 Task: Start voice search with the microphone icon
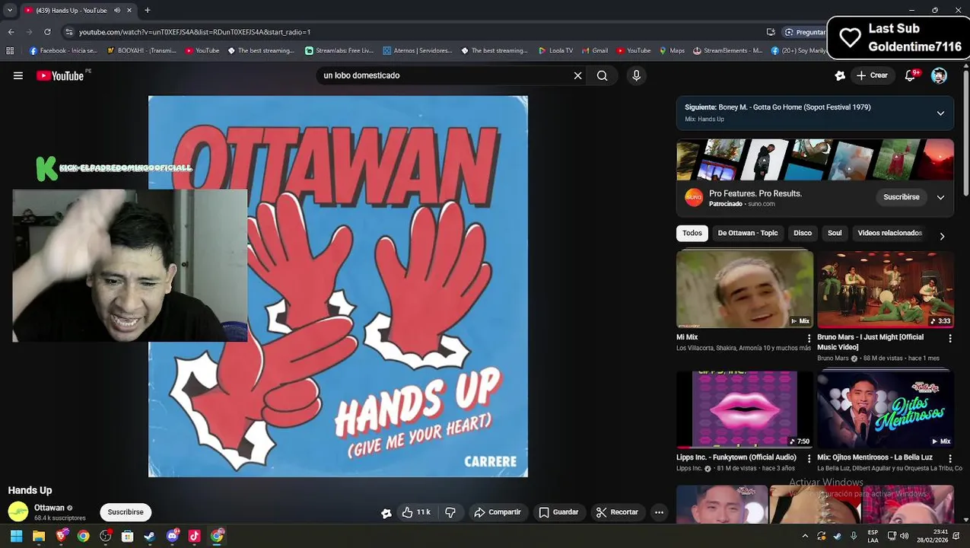[637, 75]
